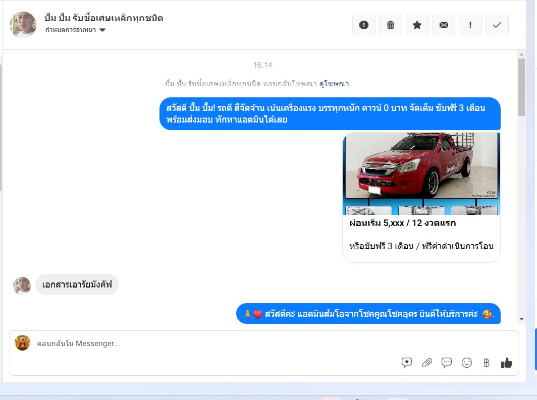Move conversation to spam with octagon icon
Viewport: 537px width, 400px height.
coord(363,25)
